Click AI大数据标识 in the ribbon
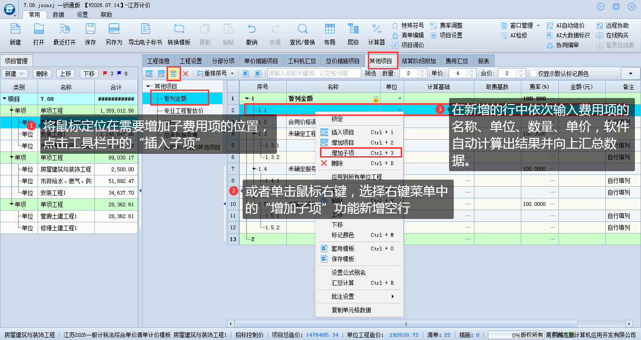This screenshot has width=641, height=340. 568,35
